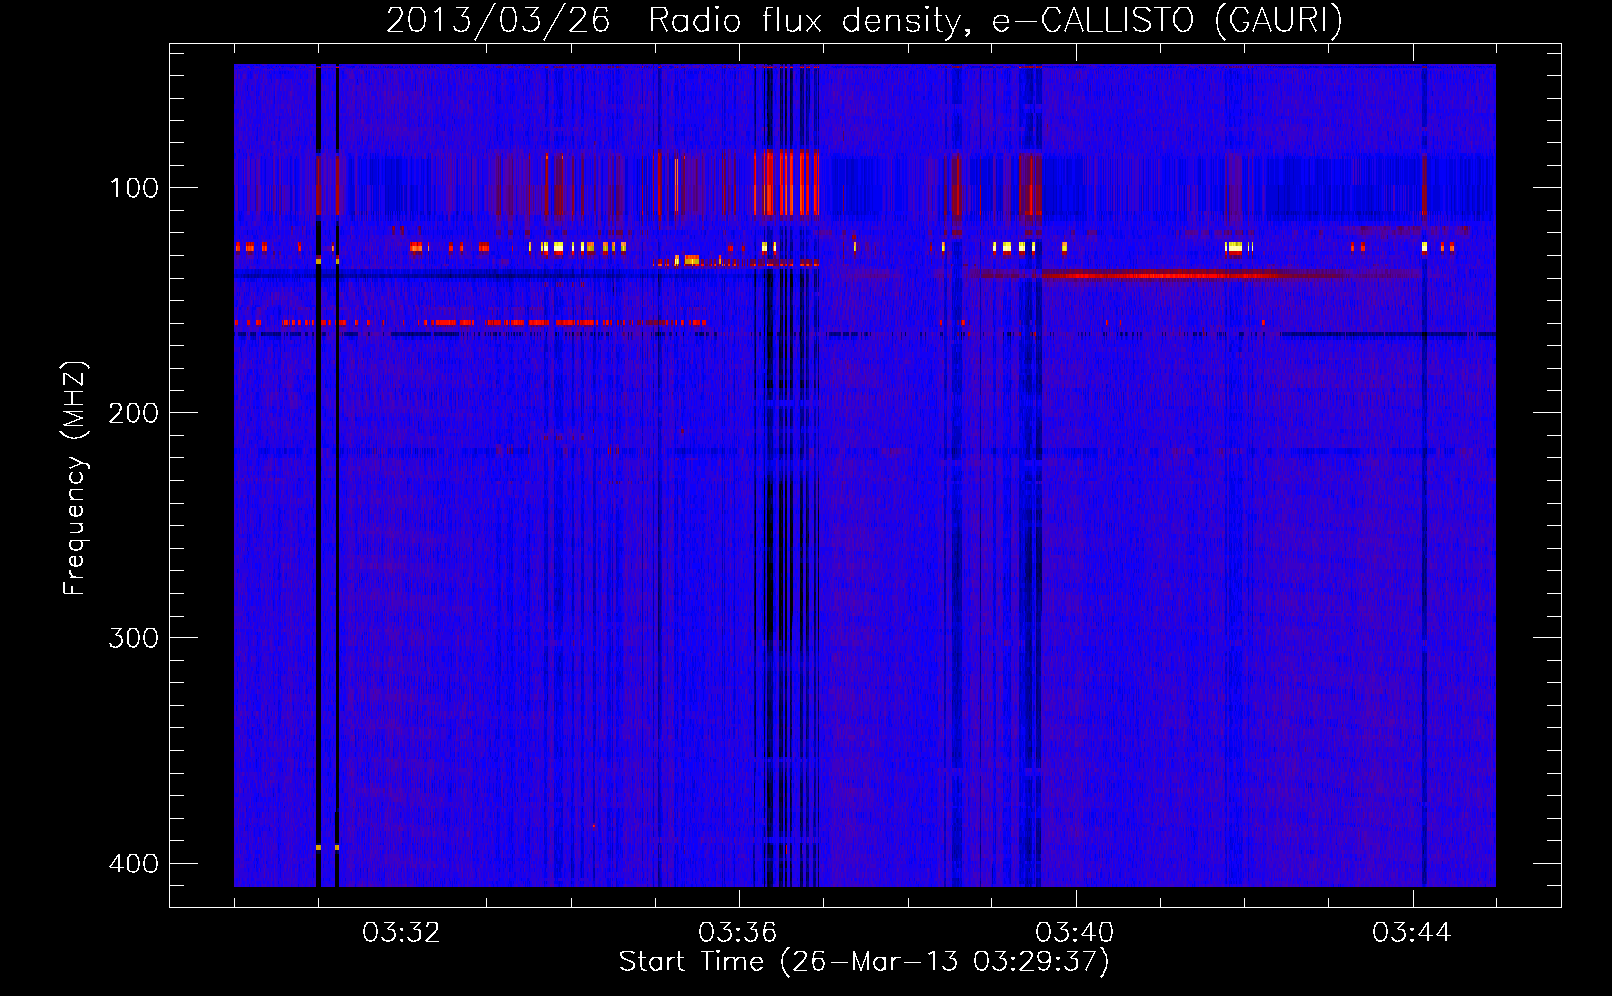
Task: Click the 03:40 time tick label
Action: (x=1074, y=933)
